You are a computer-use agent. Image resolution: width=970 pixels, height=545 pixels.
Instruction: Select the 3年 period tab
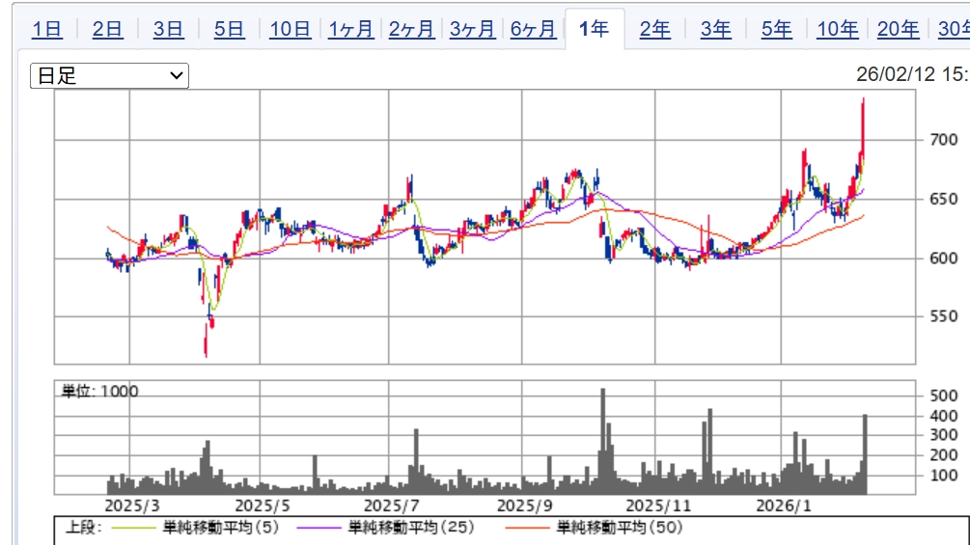tap(715, 30)
